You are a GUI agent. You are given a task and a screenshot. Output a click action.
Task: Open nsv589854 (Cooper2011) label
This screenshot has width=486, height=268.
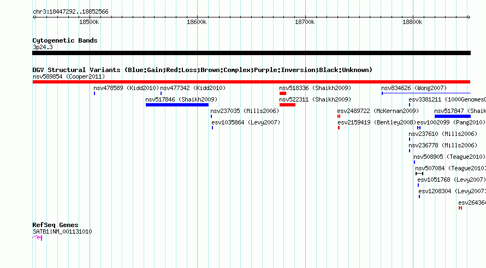pos(69,76)
